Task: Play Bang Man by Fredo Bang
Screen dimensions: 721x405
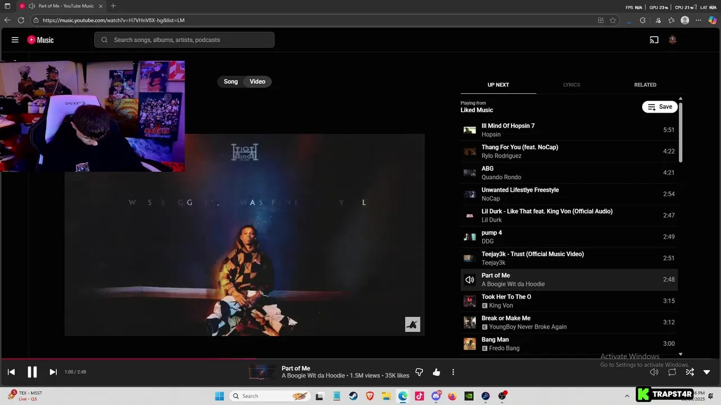Action: click(569, 344)
